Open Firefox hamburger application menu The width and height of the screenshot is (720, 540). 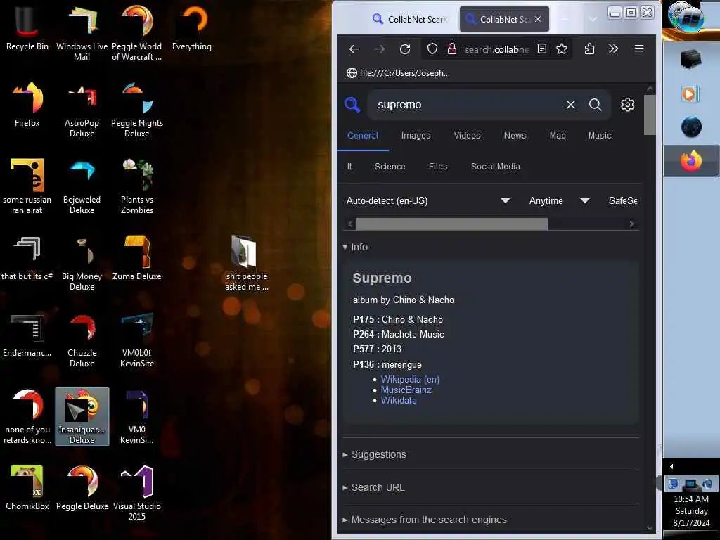(x=638, y=49)
